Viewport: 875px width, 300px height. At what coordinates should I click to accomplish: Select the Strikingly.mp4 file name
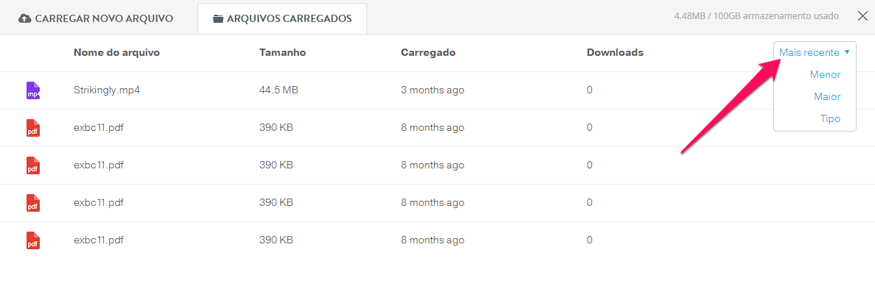tap(107, 90)
